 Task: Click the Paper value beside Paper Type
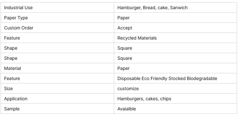(123, 18)
